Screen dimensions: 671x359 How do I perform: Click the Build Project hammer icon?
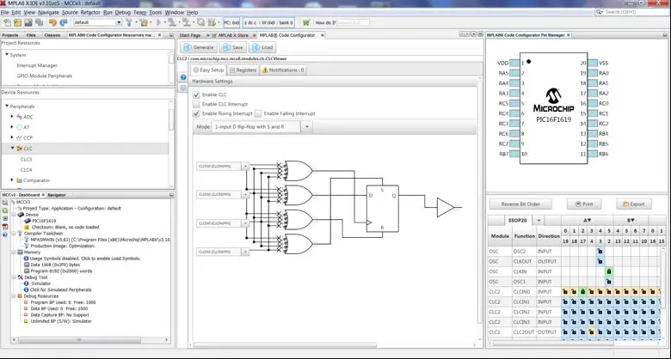pyautogui.click(x=129, y=22)
